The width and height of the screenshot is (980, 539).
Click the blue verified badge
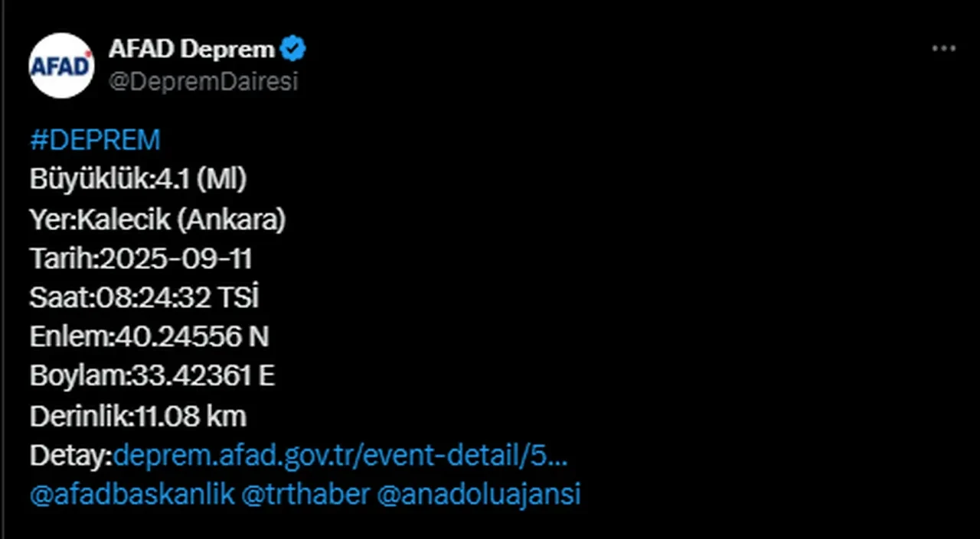[x=292, y=50]
